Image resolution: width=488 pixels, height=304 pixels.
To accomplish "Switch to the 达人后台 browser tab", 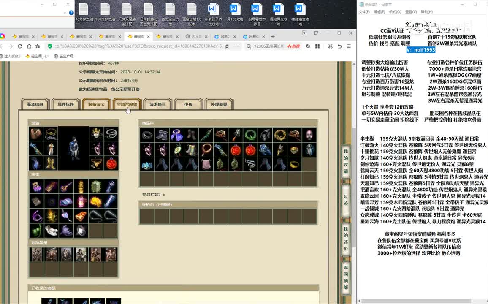I will click(x=196, y=36).
